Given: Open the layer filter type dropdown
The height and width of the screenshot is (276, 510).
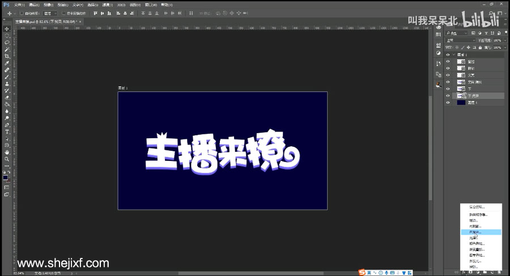Looking at the screenshot, I should (x=456, y=33).
